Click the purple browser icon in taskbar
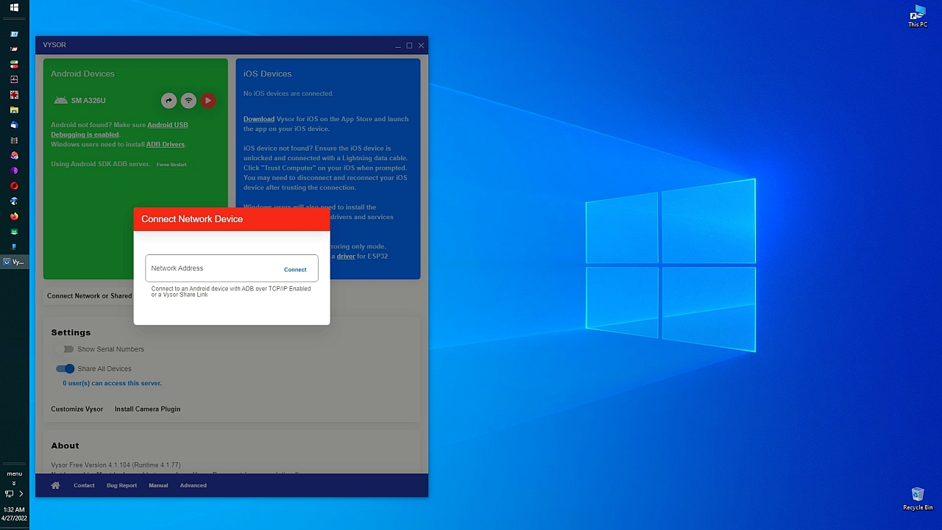Image resolution: width=942 pixels, height=530 pixels. (14, 171)
